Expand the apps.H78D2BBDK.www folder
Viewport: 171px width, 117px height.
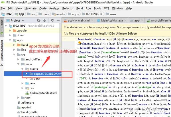pyautogui.click(x=26, y=74)
